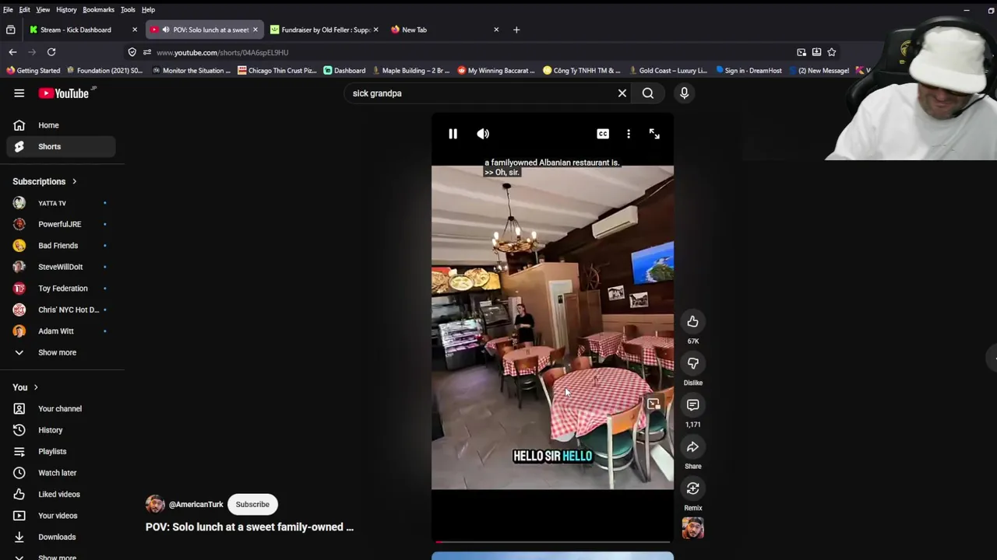Screen dimensions: 997x560
Task: Open Firefox tab list view button
Action: click(x=10, y=30)
